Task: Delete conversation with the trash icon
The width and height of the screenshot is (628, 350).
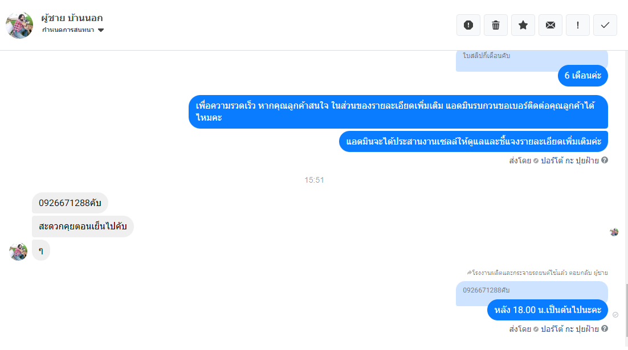Action: pyautogui.click(x=495, y=25)
